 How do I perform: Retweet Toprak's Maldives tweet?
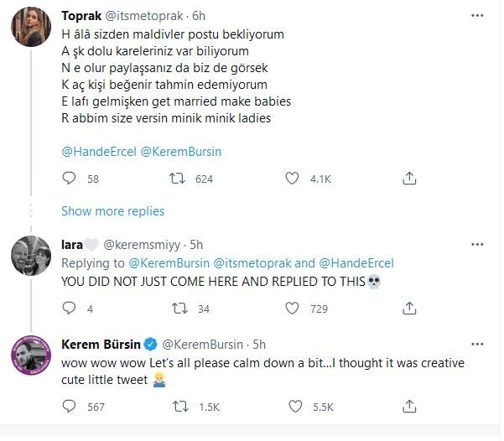coord(178,179)
